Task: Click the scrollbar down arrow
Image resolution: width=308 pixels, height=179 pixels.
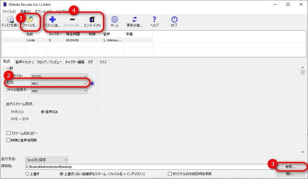Action: 303,152
